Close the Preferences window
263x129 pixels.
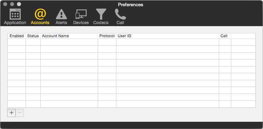(x=5, y=4)
